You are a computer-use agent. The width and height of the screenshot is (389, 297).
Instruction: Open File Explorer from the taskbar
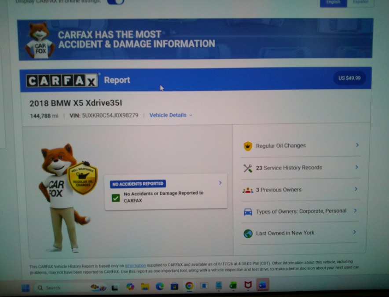point(145,286)
